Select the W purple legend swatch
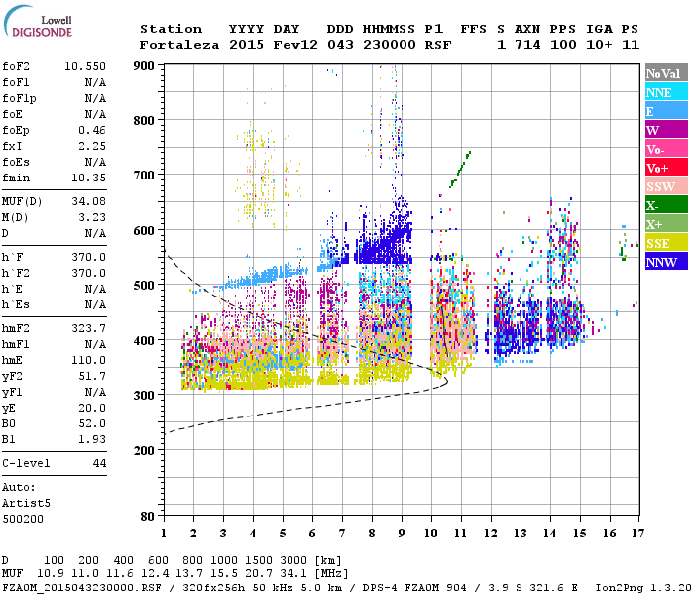This screenshot has height=595, width=694. coord(665,130)
